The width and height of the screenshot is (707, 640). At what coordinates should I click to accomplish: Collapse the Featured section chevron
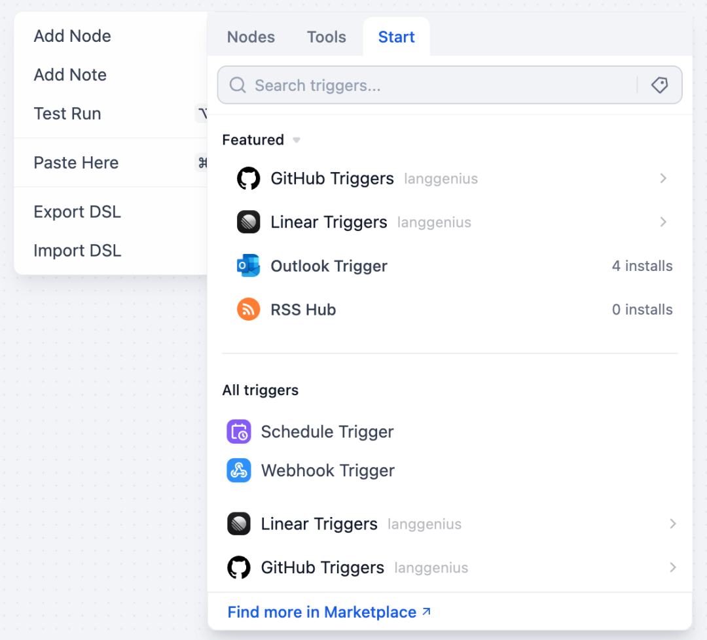point(296,139)
